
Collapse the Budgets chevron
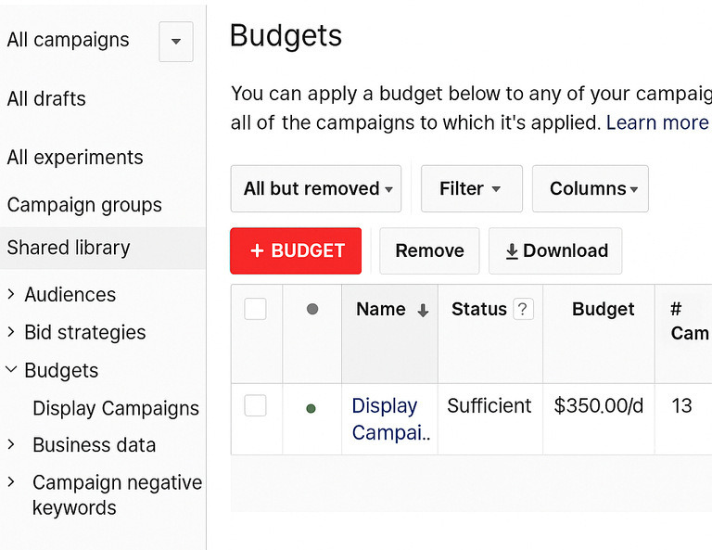click(11, 370)
